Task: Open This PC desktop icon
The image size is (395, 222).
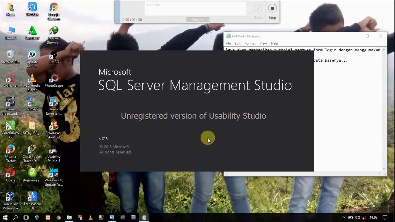Action: [10, 33]
